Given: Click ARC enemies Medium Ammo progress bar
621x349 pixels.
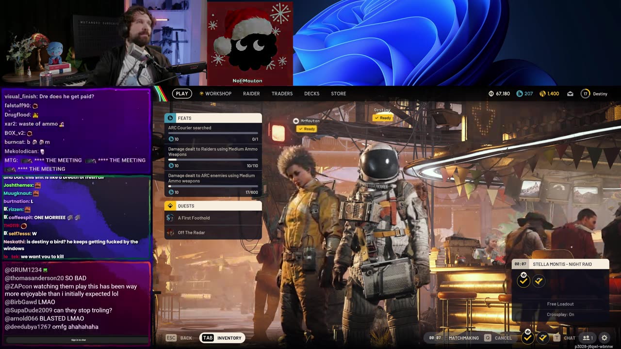Looking at the screenshot, I should (213, 186).
